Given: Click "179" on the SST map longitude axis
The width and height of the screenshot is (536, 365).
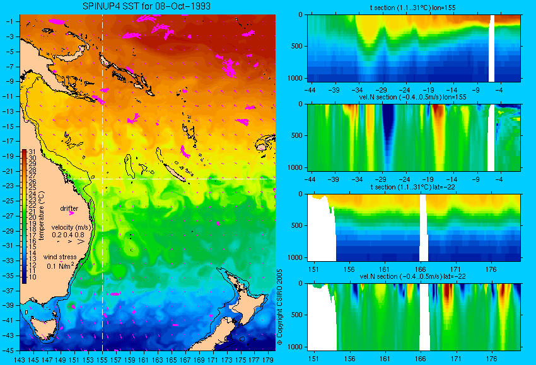Looking at the screenshot, I should 268,360.
